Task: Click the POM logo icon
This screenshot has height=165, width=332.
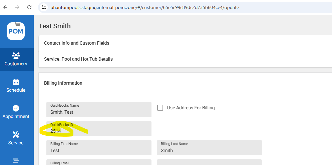Action: [x=16, y=31]
